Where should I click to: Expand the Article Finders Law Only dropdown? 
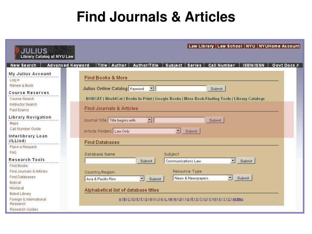click(147, 131)
